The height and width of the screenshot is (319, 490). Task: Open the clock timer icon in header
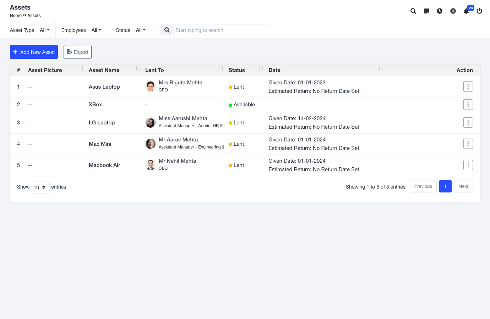[x=440, y=11]
